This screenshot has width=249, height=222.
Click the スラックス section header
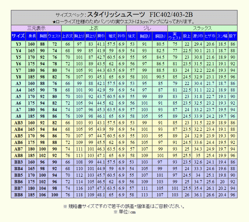coord(202,28)
